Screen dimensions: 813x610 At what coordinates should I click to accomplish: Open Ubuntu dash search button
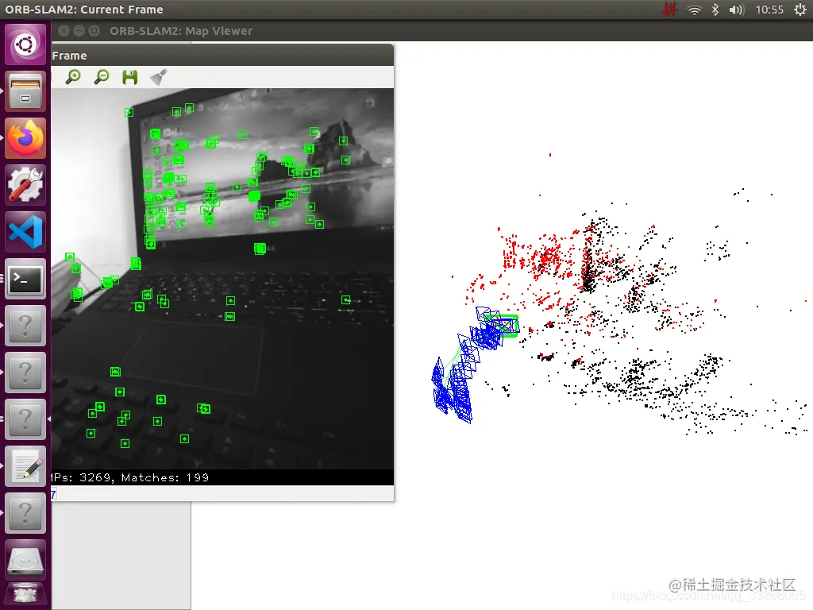[25, 44]
